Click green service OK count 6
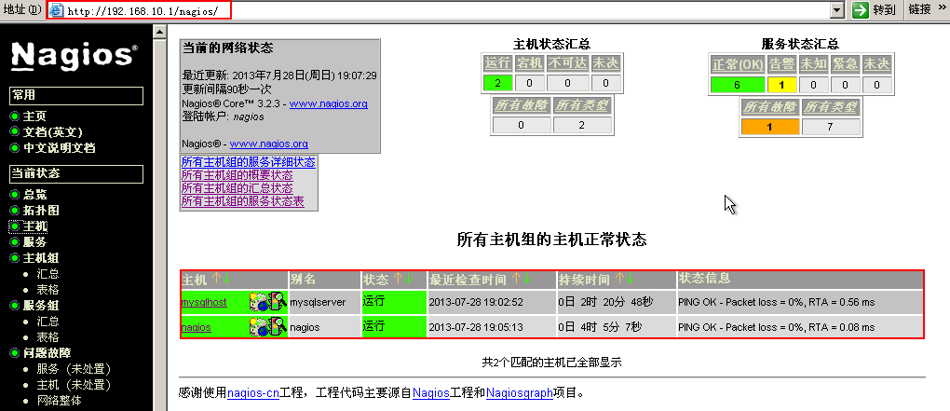950x411 pixels. [738, 85]
